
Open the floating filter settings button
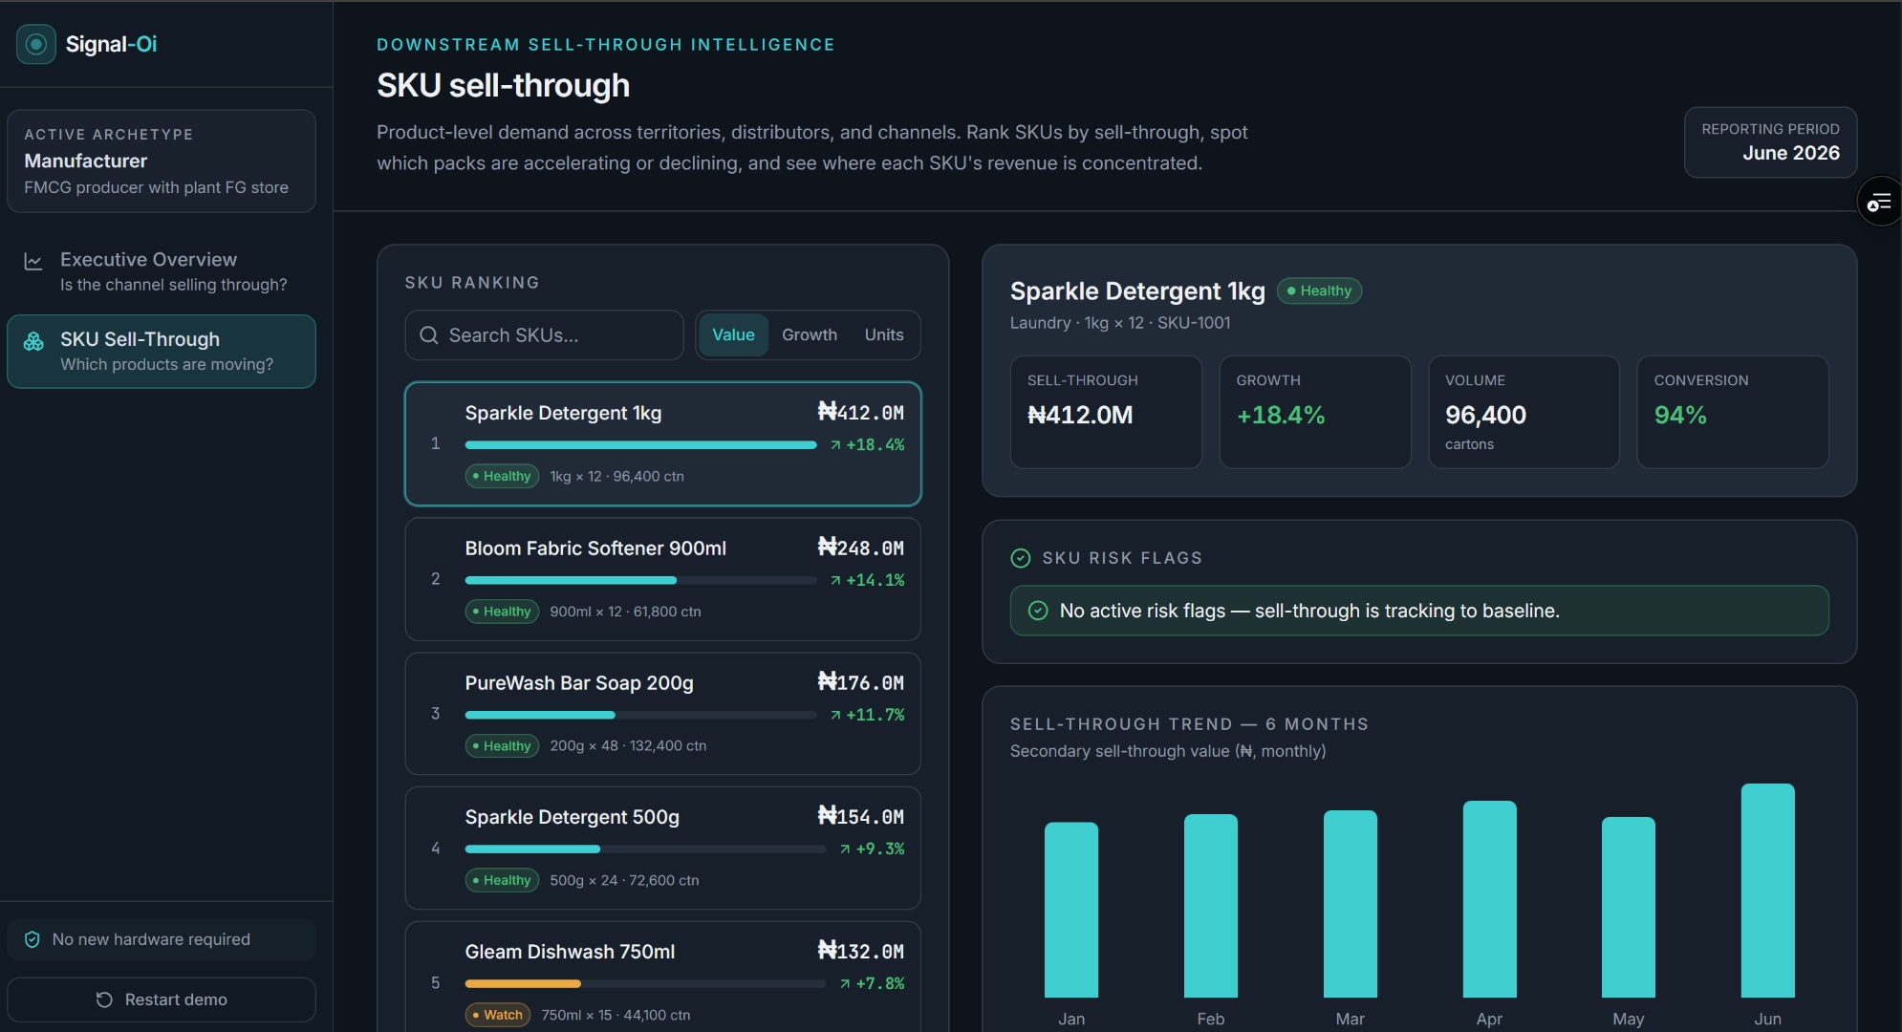click(x=1879, y=202)
